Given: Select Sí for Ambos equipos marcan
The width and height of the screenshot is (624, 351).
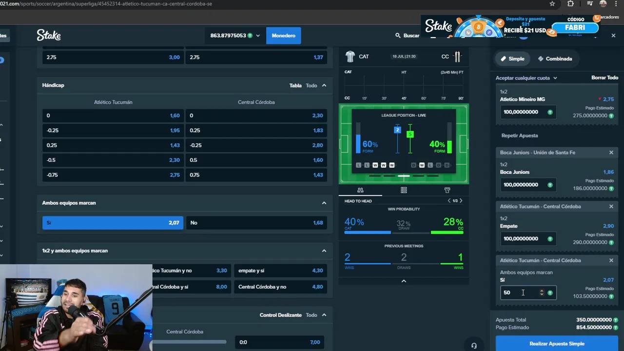Looking at the screenshot, I should (113, 223).
